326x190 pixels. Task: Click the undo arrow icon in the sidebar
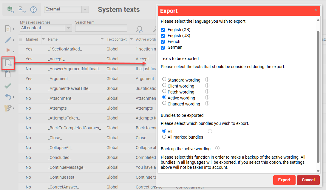8,96
